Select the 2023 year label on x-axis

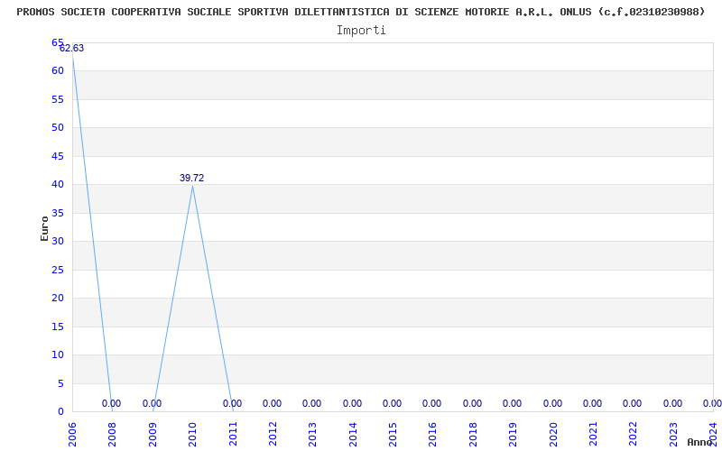[x=673, y=434]
